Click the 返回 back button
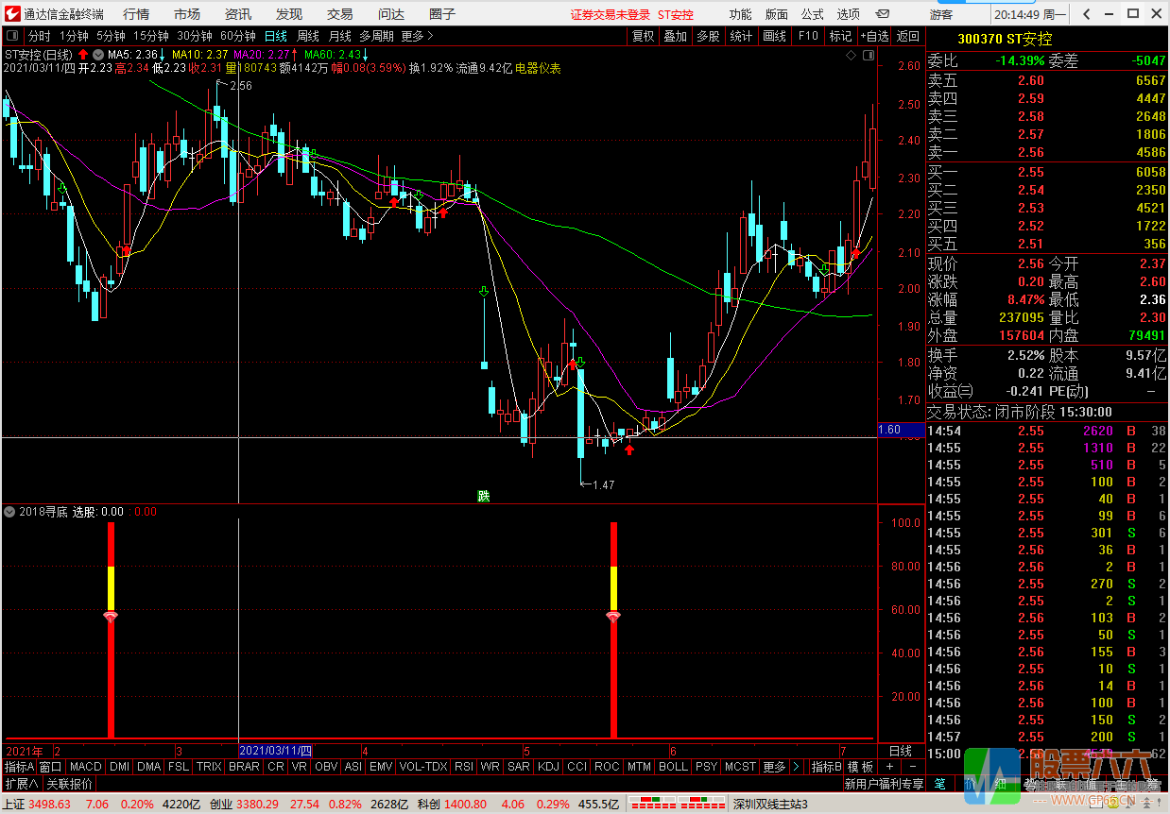 (x=908, y=36)
